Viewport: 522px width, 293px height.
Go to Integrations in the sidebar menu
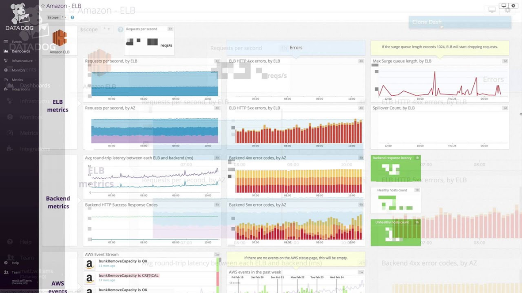point(21,89)
